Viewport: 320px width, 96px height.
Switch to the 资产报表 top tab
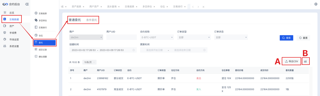click(76, 7)
